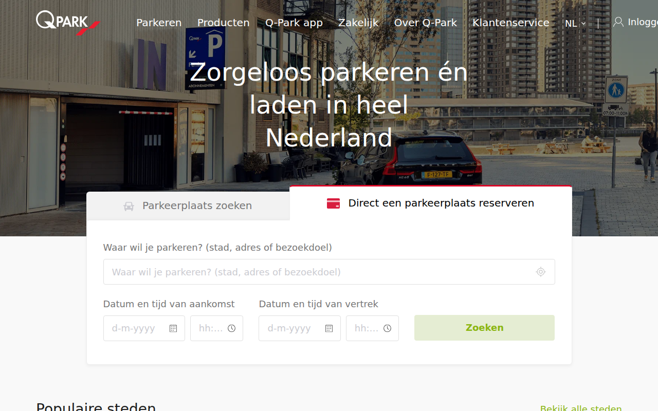The image size is (658, 411).
Task: Click the Datum en tijd van aankomst label
Action: 169,304
